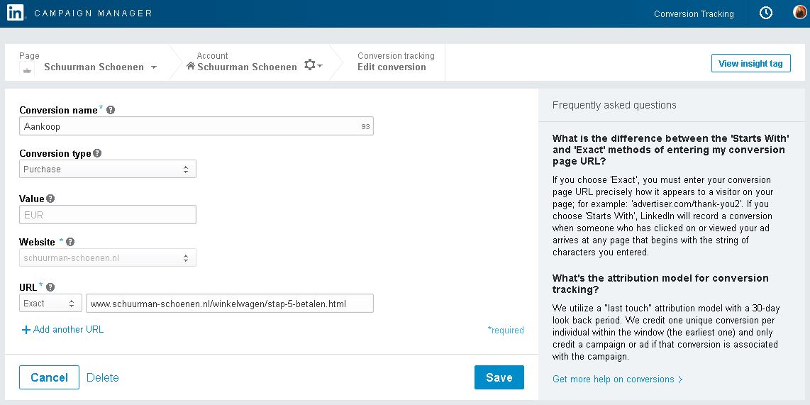The height and width of the screenshot is (405, 810).
Task: Click the help icon beside URL
Action: (x=50, y=287)
